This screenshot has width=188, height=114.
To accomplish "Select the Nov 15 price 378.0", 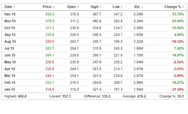I will click(x=50, y=21).
